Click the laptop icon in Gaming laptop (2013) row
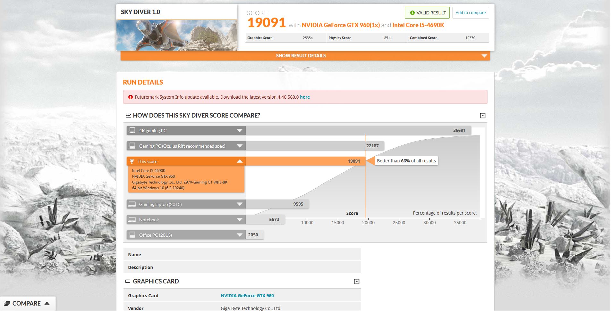Viewport: 611px width, 311px height. click(132, 204)
